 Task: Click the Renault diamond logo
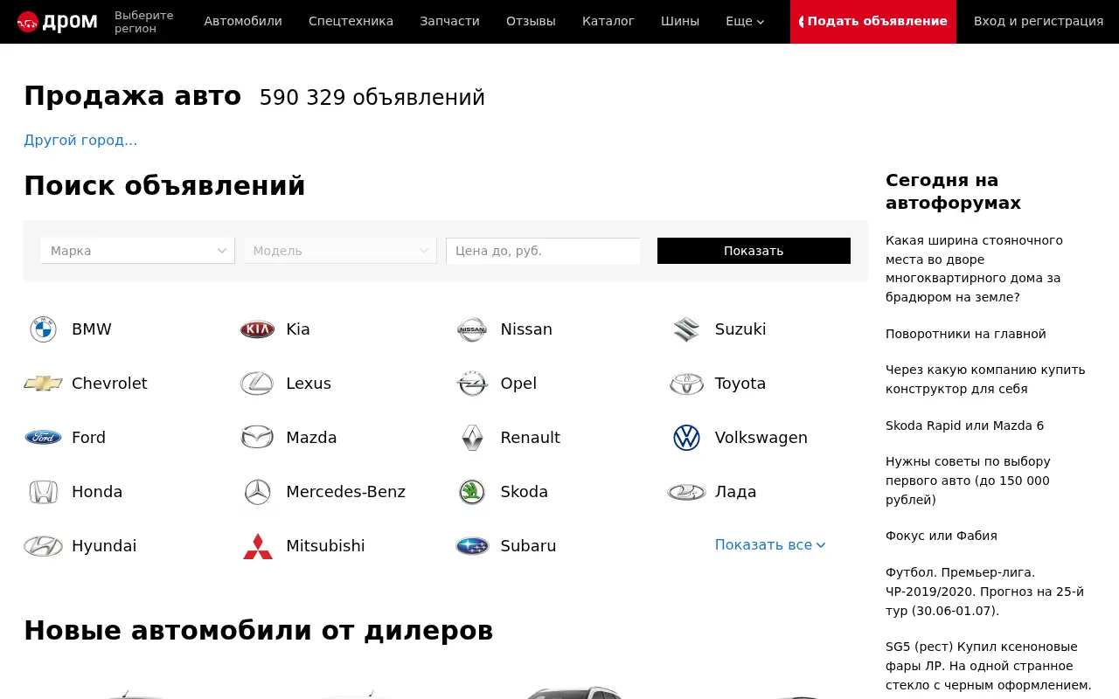point(472,438)
